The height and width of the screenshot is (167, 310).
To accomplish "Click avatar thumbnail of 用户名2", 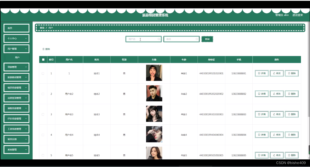I will (154, 93).
